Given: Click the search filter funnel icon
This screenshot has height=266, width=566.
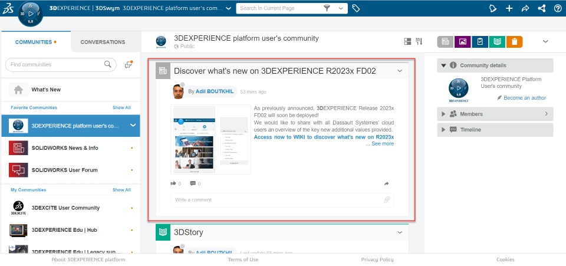Looking at the screenshot, I should tap(327, 8).
